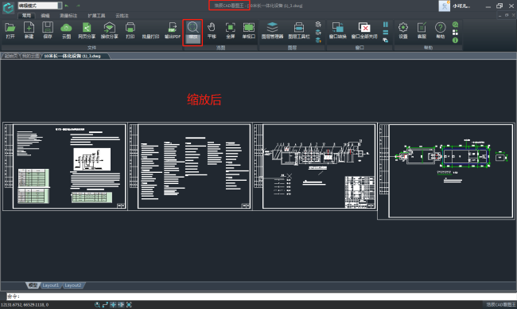Screen dimensions: 517x309
Task: Click the application logo icon
Action: coord(8,7)
